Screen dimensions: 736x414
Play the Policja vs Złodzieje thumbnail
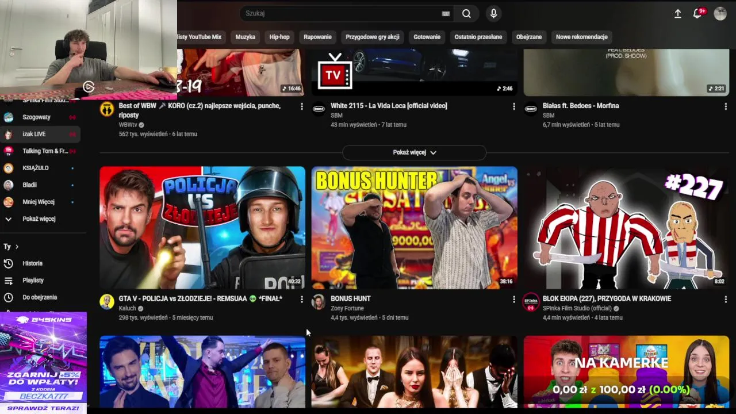pyautogui.click(x=202, y=228)
